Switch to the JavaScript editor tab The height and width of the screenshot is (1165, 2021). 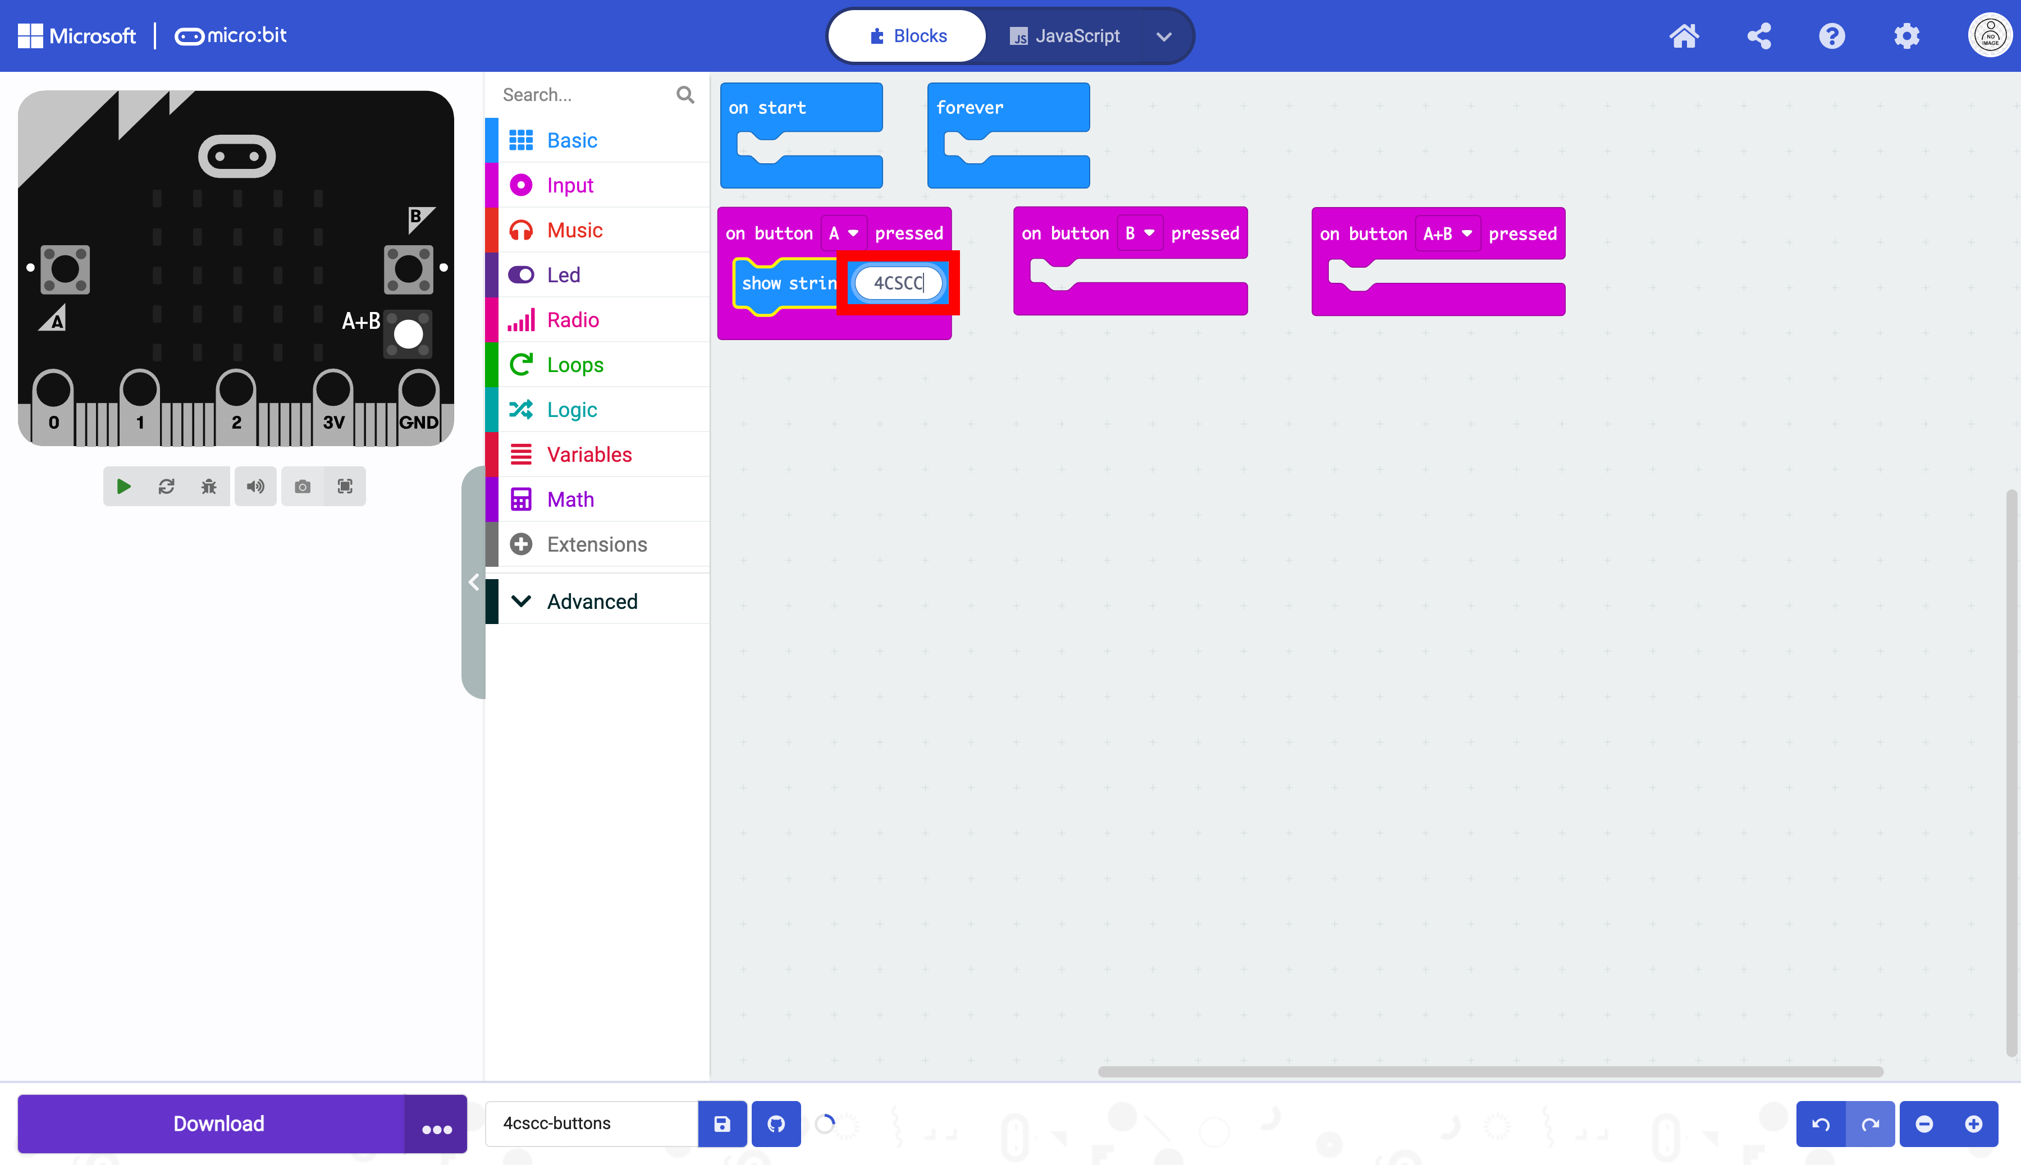(x=1066, y=36)
